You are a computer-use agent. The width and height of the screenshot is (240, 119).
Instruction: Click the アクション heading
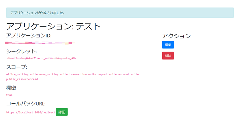176,36
